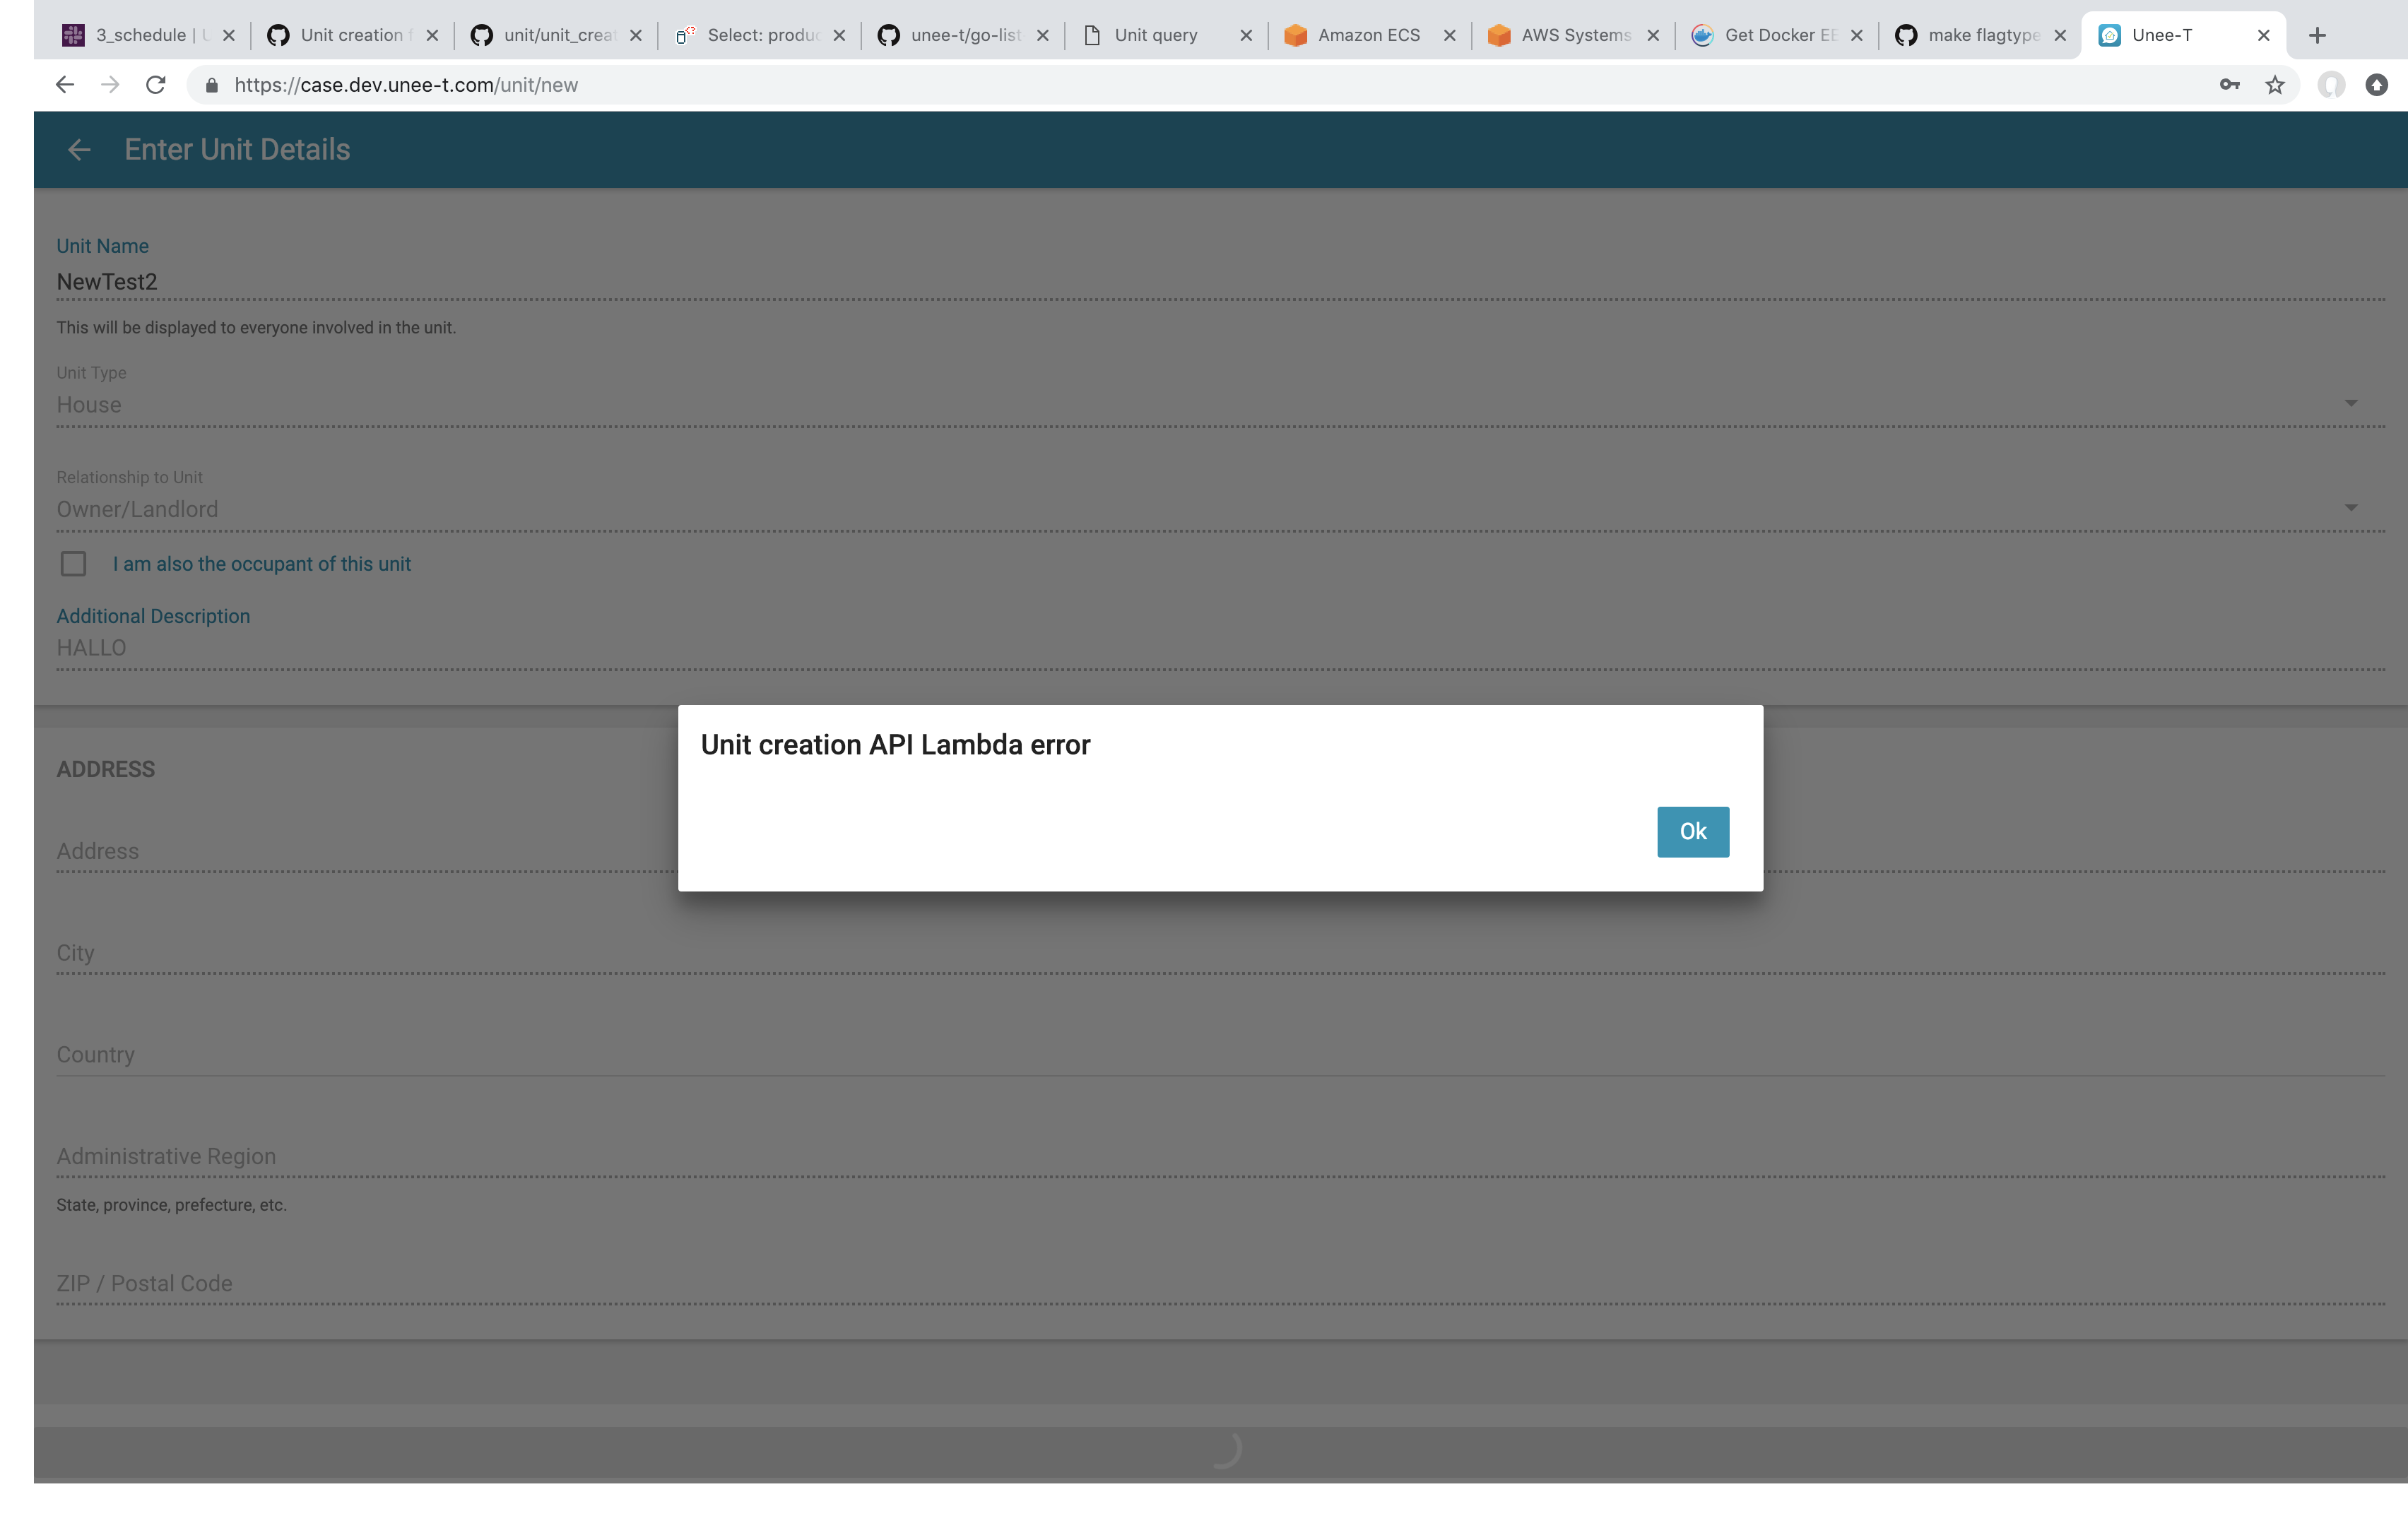Reload the page with the refresh icon
The height and width of the screenshot is (1523, 2408).
click(x=156, y=84)
